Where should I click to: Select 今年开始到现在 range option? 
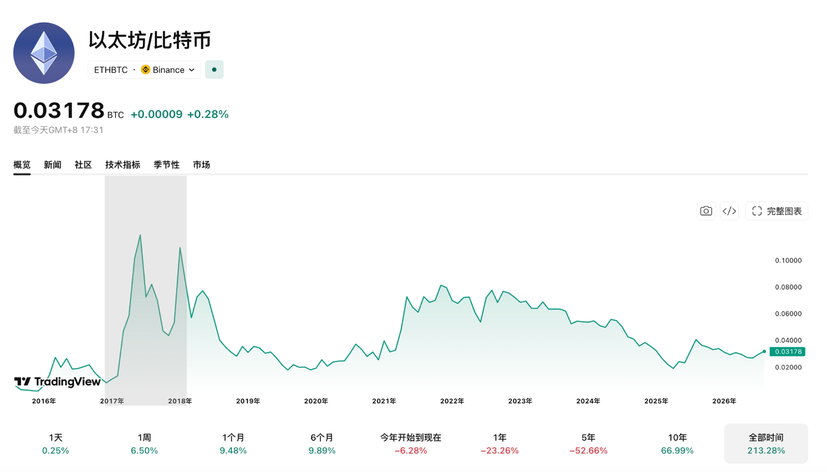(x=411, y=444)
